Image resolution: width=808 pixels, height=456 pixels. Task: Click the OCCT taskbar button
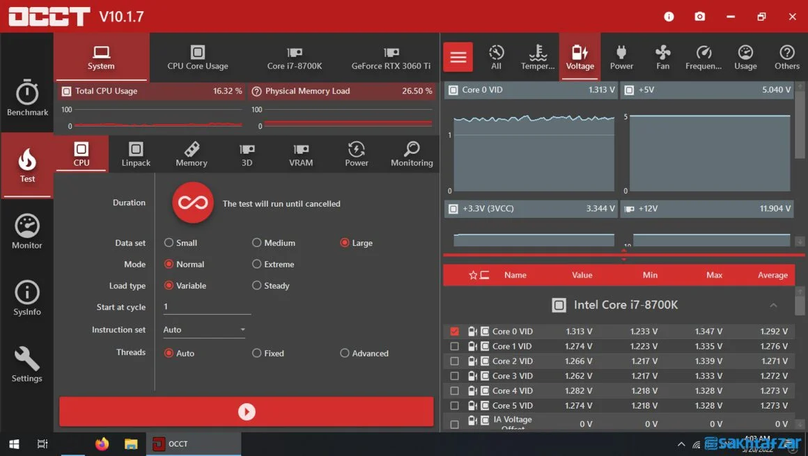pyautogui.click(x=193, y=444)
